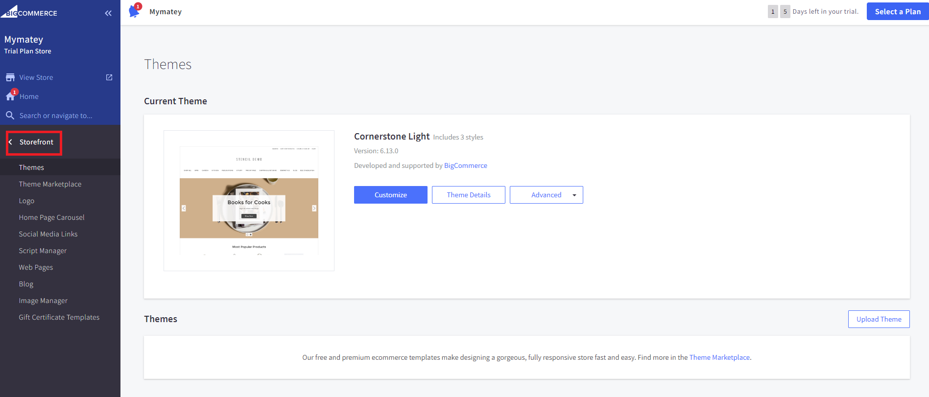Click Search or navigate to field
This screenshot has width=929, height=397.
coord(56,116)
